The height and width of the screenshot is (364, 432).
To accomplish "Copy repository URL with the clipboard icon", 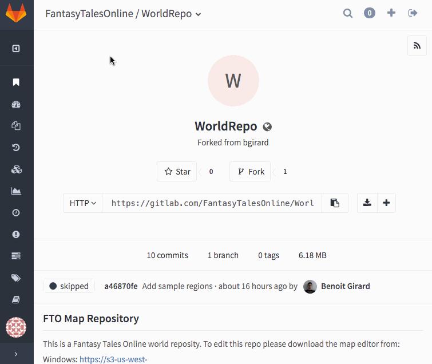I will tap(335, 203).
